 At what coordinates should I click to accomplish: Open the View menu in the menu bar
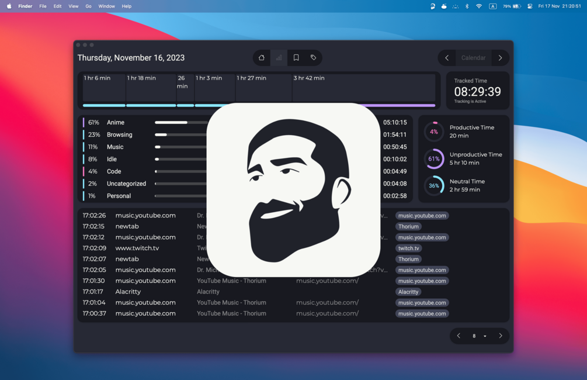tap(73, 6)
